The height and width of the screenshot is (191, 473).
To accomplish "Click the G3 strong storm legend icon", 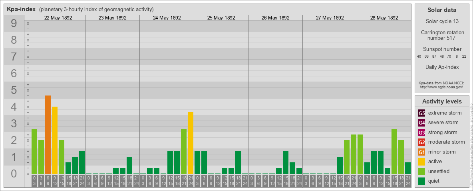I will point(421,133).
